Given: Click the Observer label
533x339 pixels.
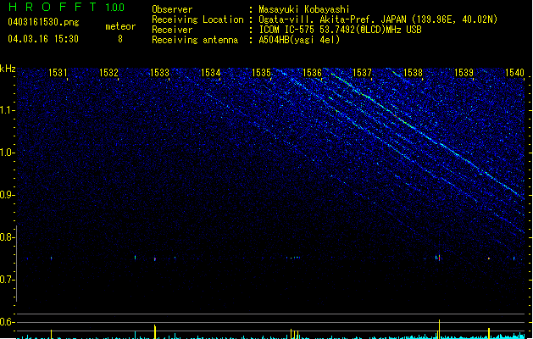Looking at the screenshot, I should click(172, 9).
